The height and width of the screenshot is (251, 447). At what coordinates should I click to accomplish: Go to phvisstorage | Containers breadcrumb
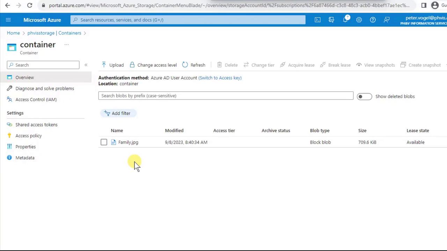click(54, 33)
